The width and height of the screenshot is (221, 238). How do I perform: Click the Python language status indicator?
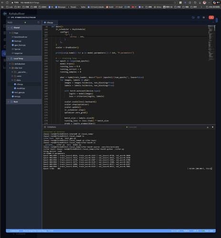click(186, 231)
